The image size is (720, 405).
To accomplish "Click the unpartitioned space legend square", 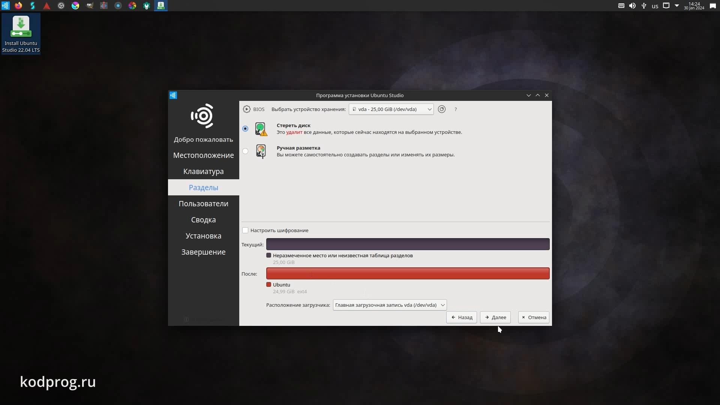I will pyautogui.click(x=268, y=255).
